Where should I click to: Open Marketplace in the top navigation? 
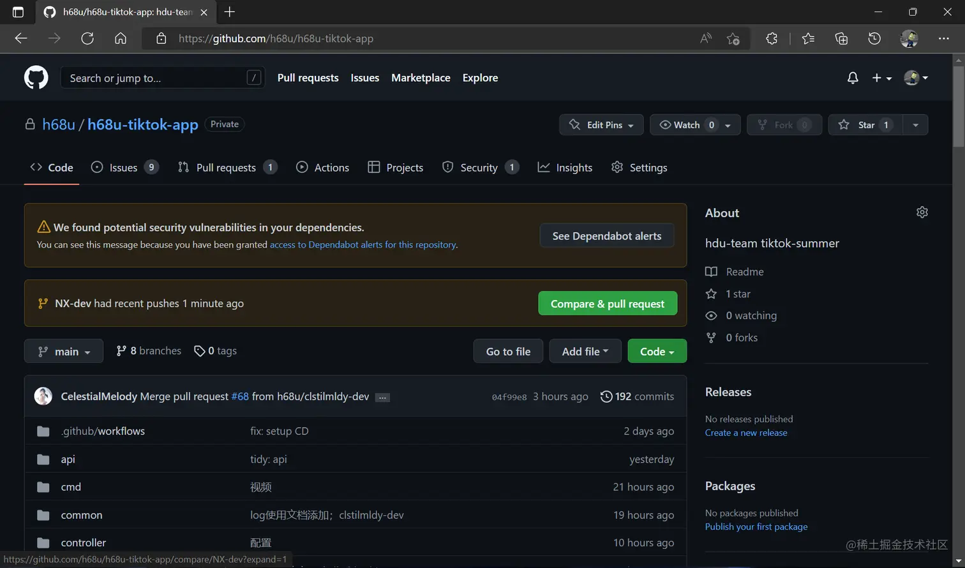click(x=421, y=78)
